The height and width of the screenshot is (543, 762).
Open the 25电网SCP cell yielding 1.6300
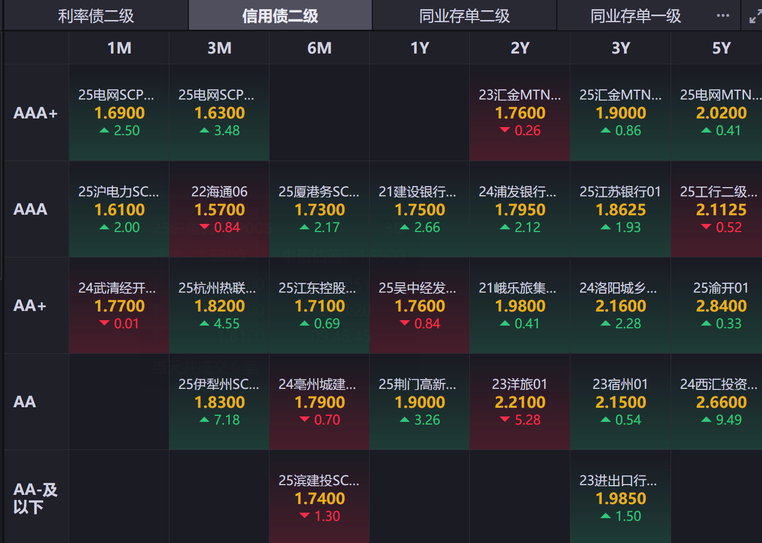(x=219, y=113)
